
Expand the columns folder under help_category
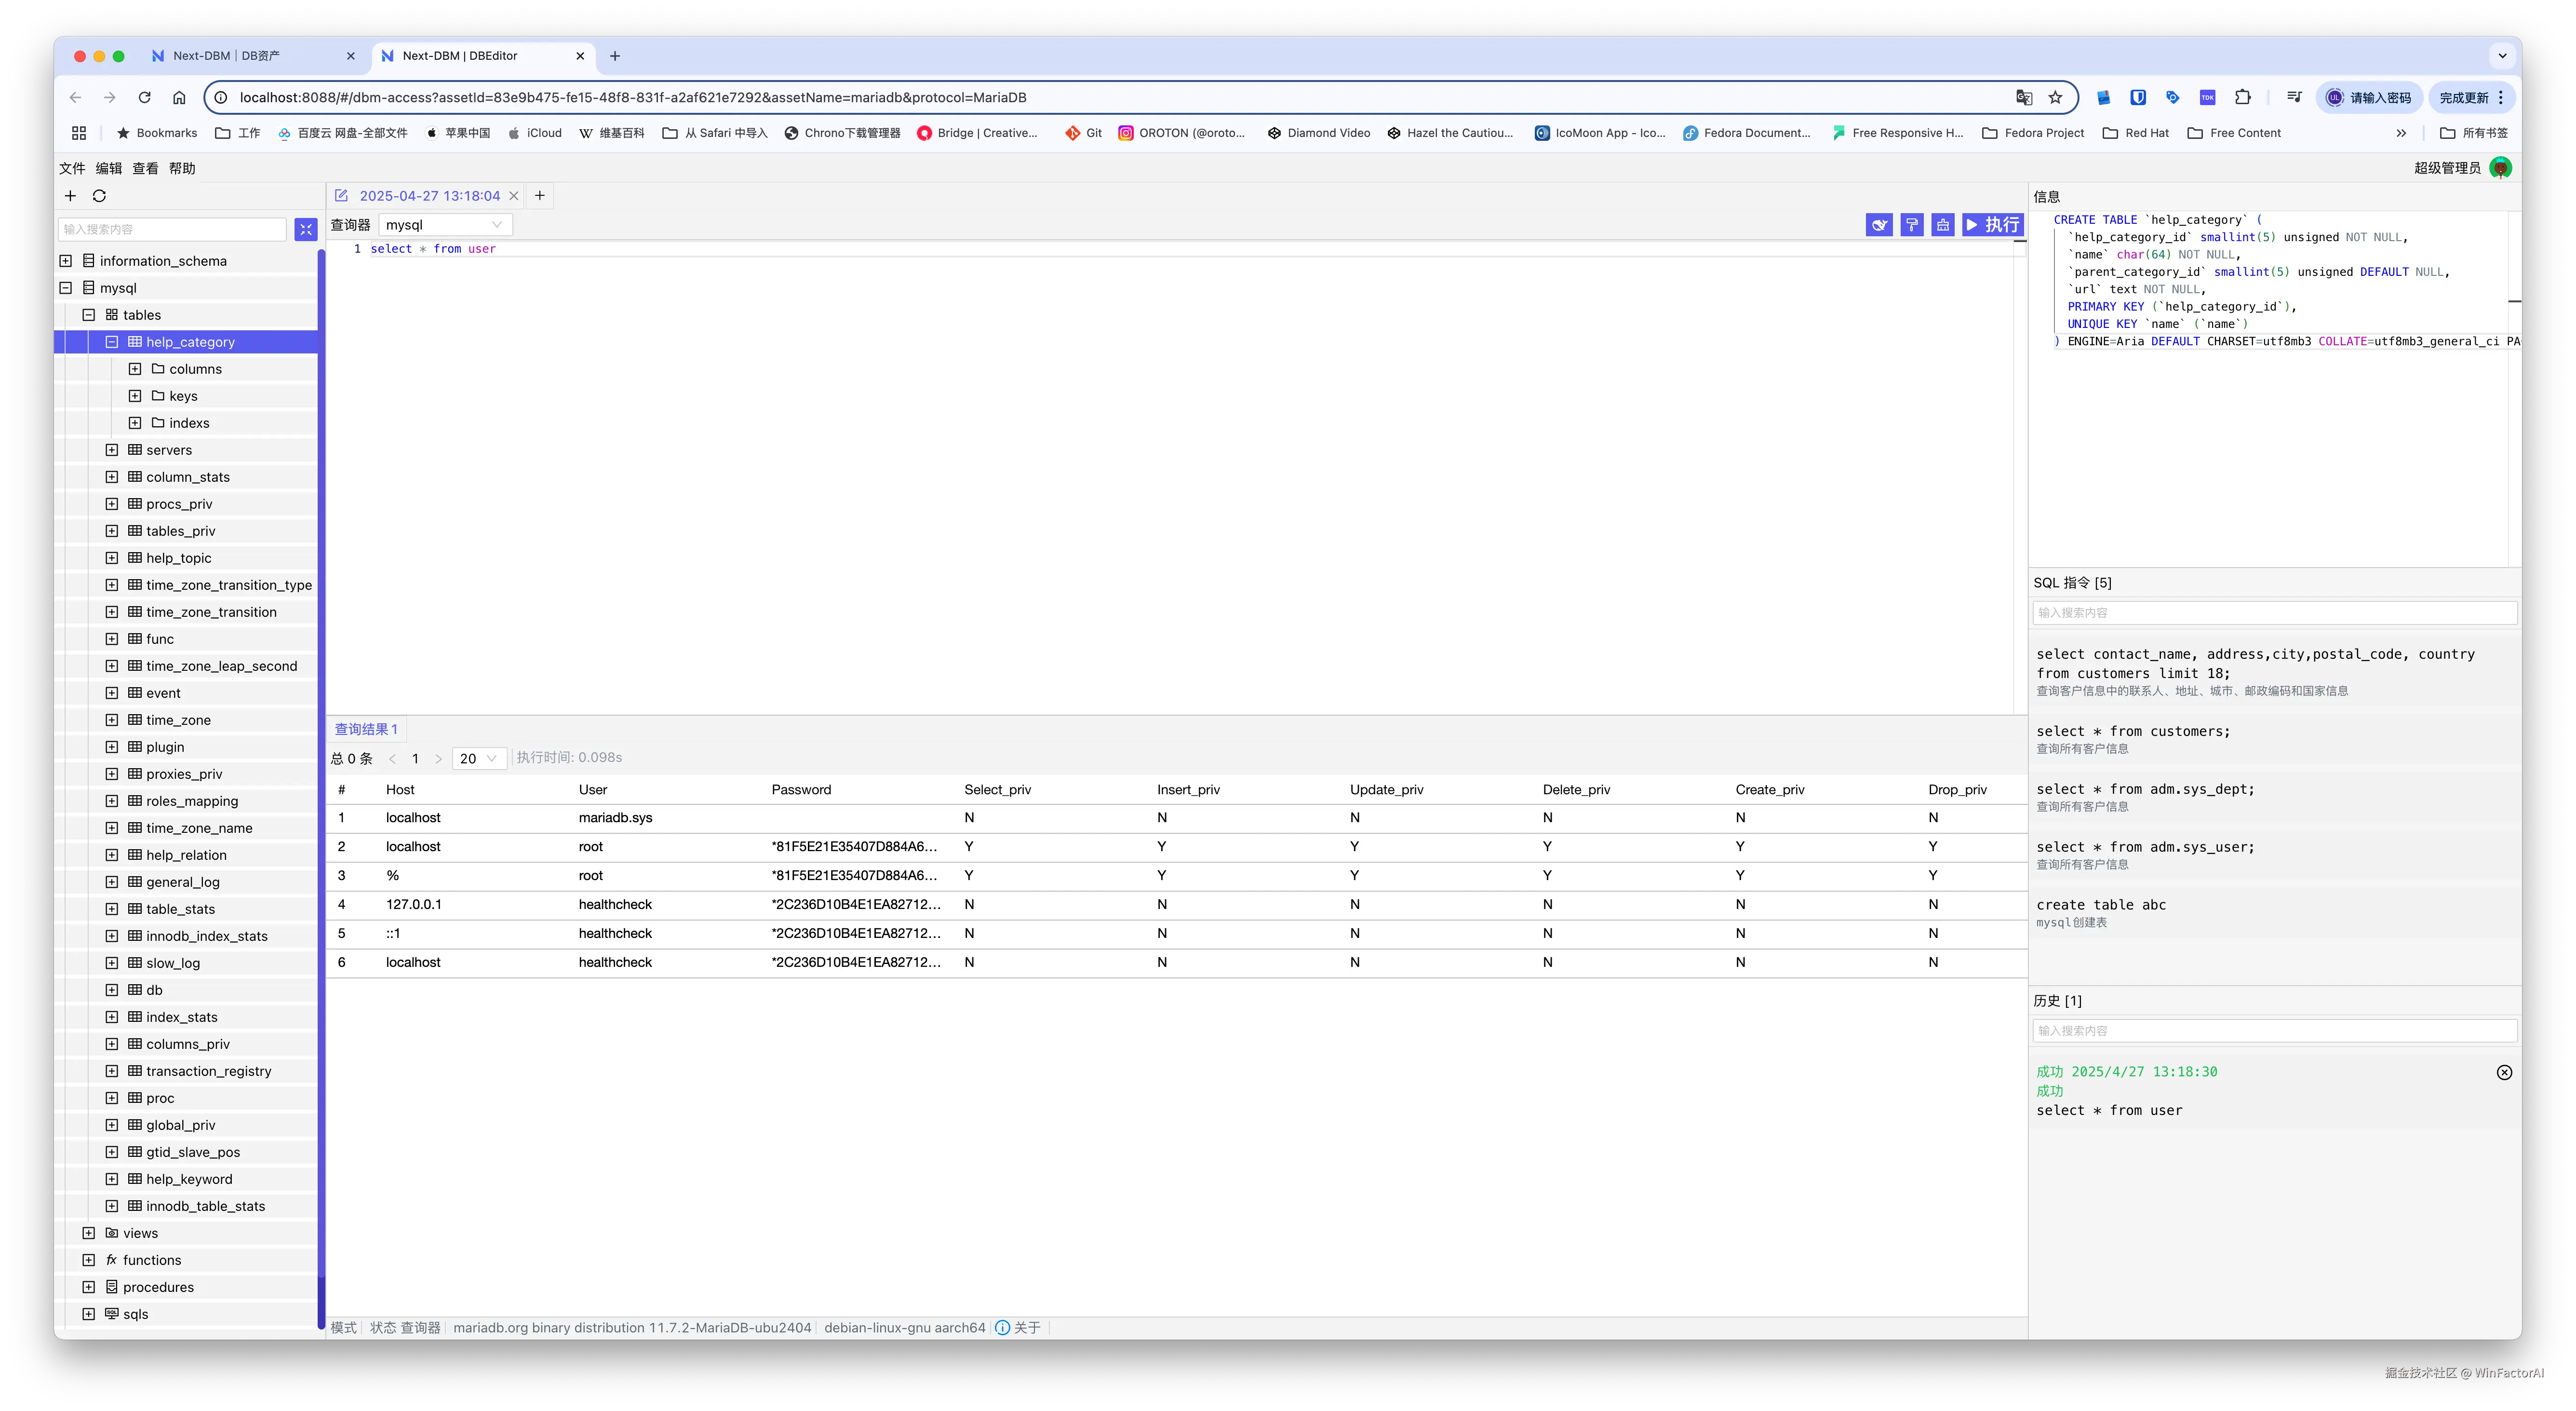[x=135, y=369]
